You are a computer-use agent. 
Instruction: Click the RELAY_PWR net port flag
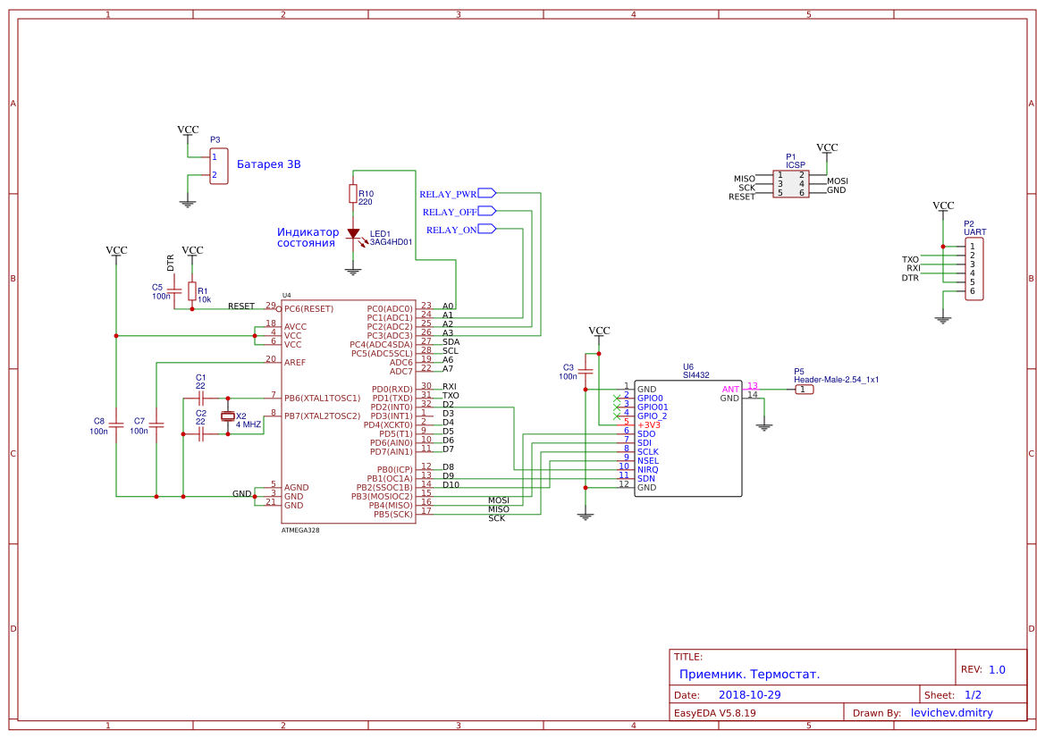pos(487,193)
